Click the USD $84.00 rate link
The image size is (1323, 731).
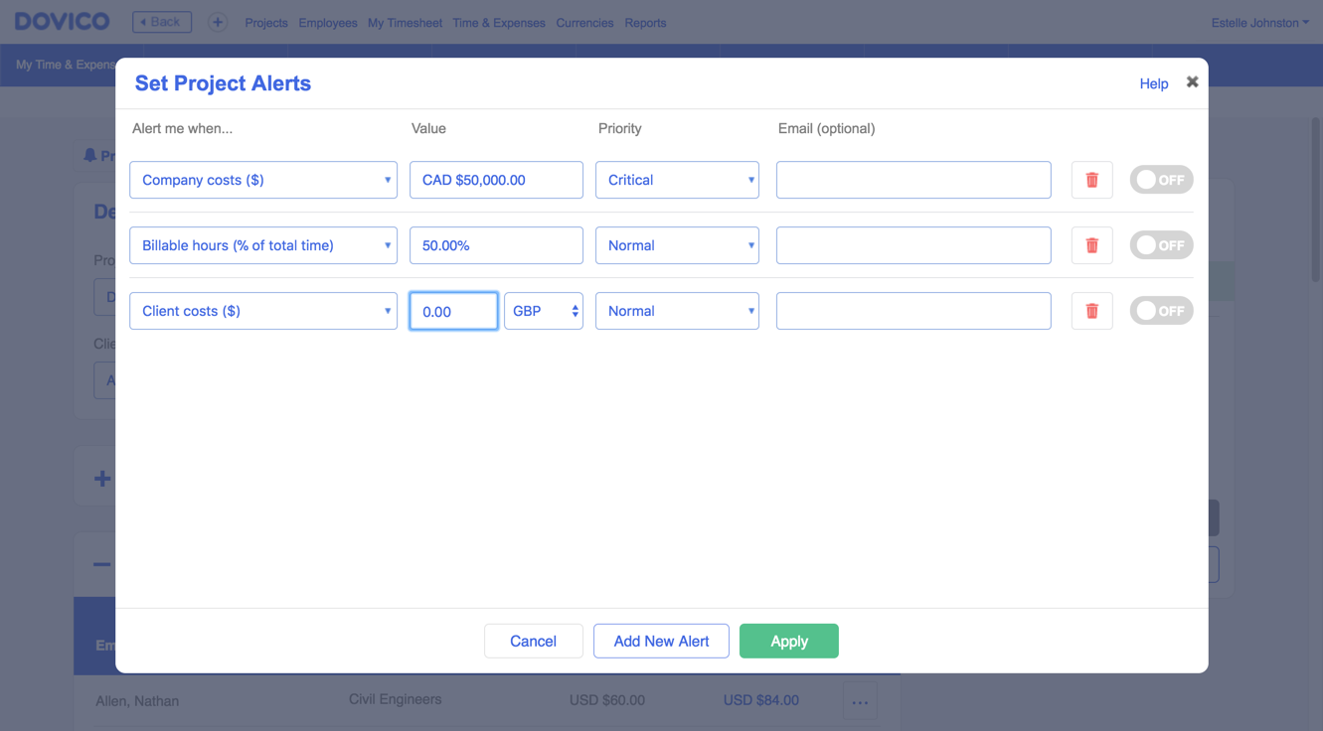761,700
